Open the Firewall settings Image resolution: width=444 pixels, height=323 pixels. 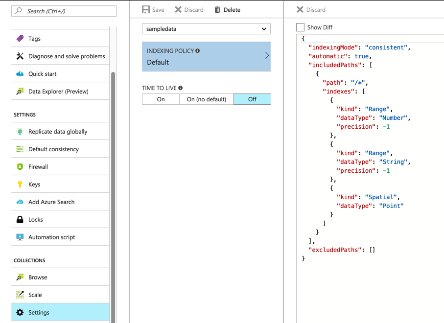tap(60, 166)
